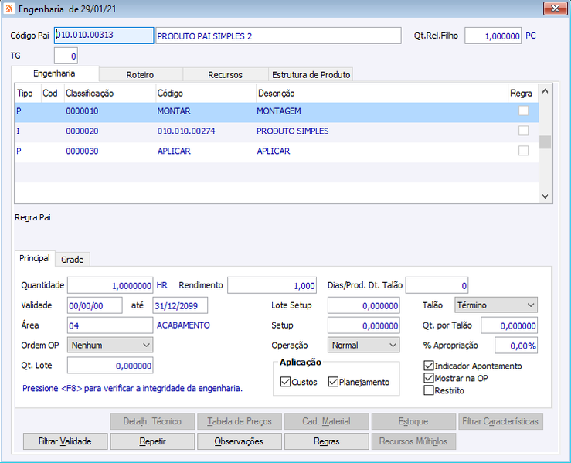Open the Estrutura de Produto tab

(310, 75)
